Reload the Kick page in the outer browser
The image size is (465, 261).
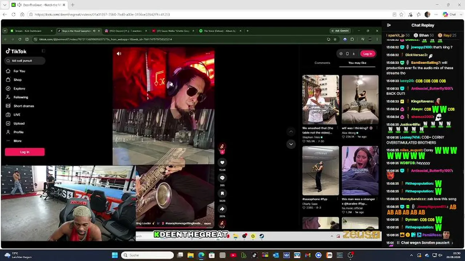pyautogui.click(x=13, y=14)
